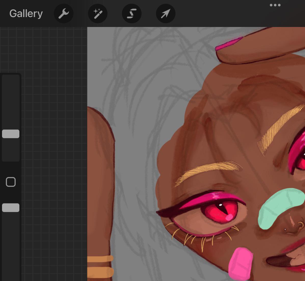Tap the orange bracelet bands on arm
This screenshot has width=305, height=281.
100,266
